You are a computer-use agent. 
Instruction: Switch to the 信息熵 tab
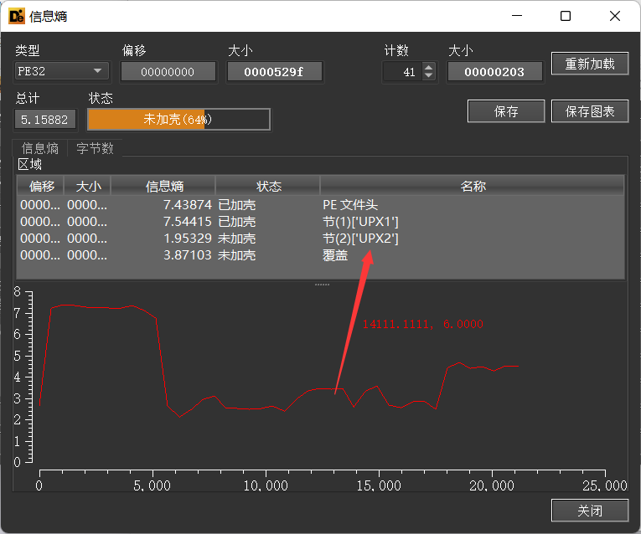pyautogui.click(x=40, y=148)
